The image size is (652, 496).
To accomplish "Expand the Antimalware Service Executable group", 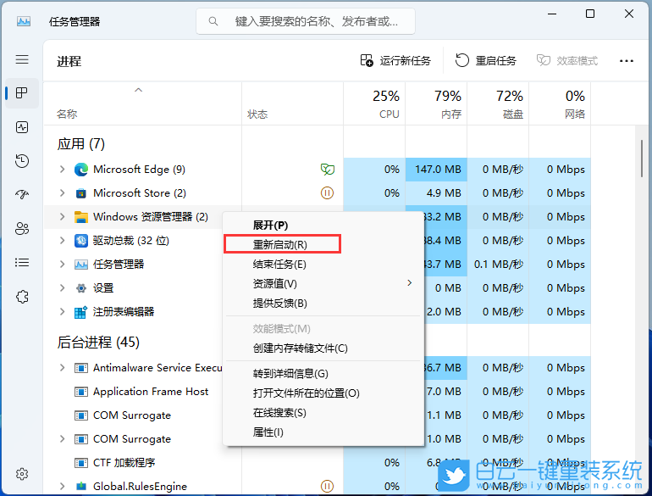I will tap(62, 368).
